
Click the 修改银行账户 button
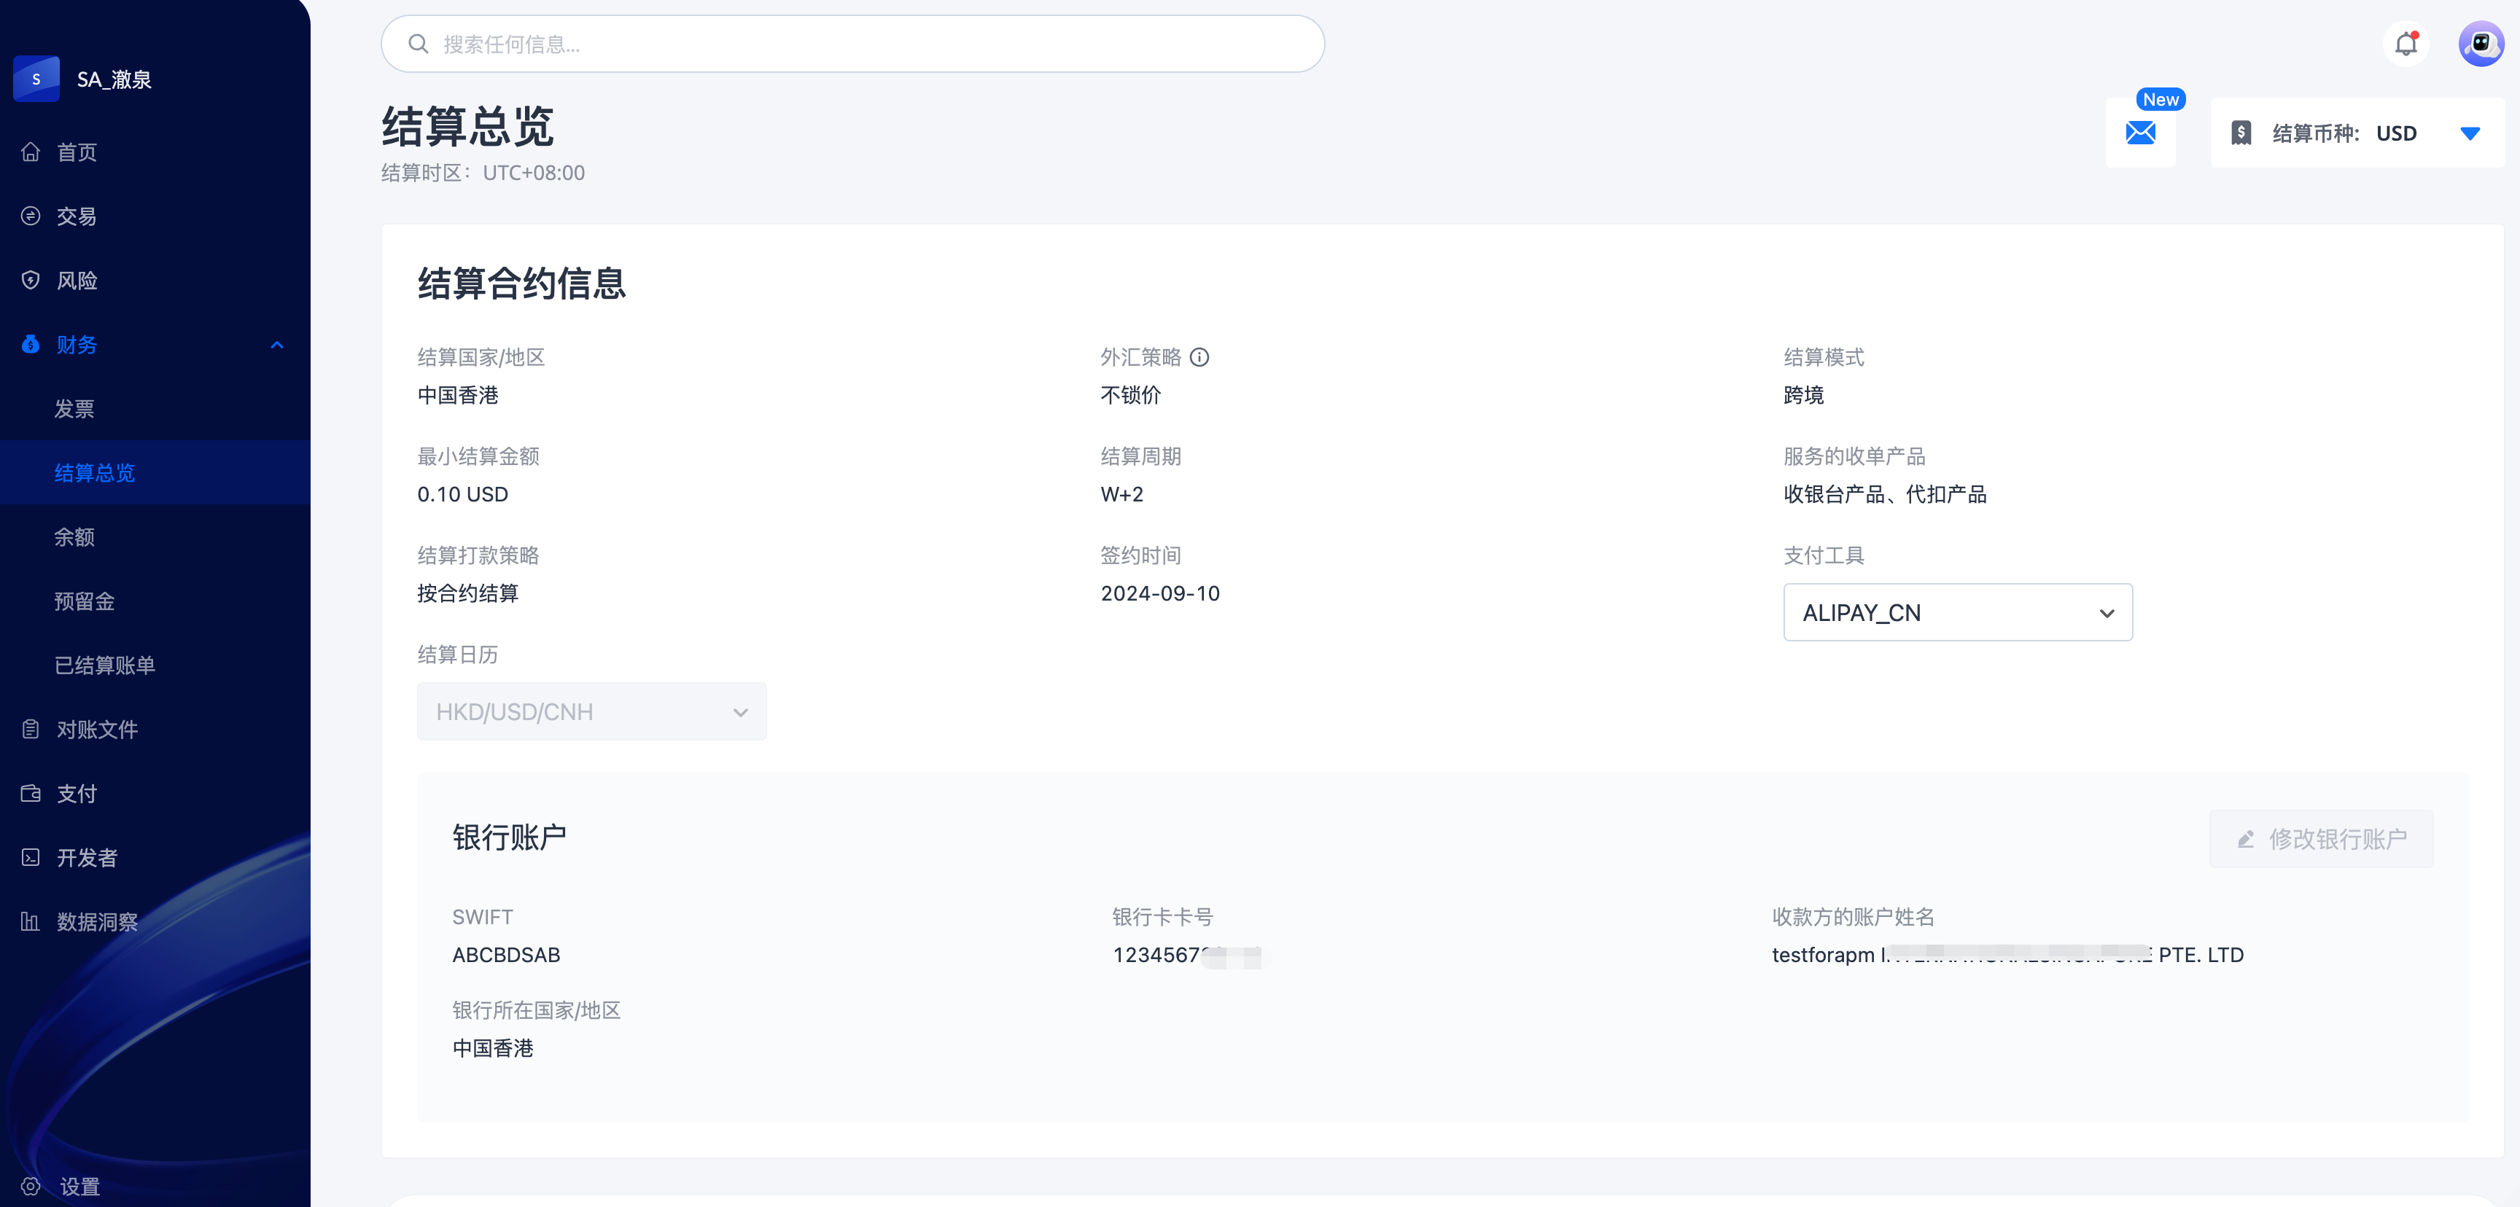(x=2320, y=838)
